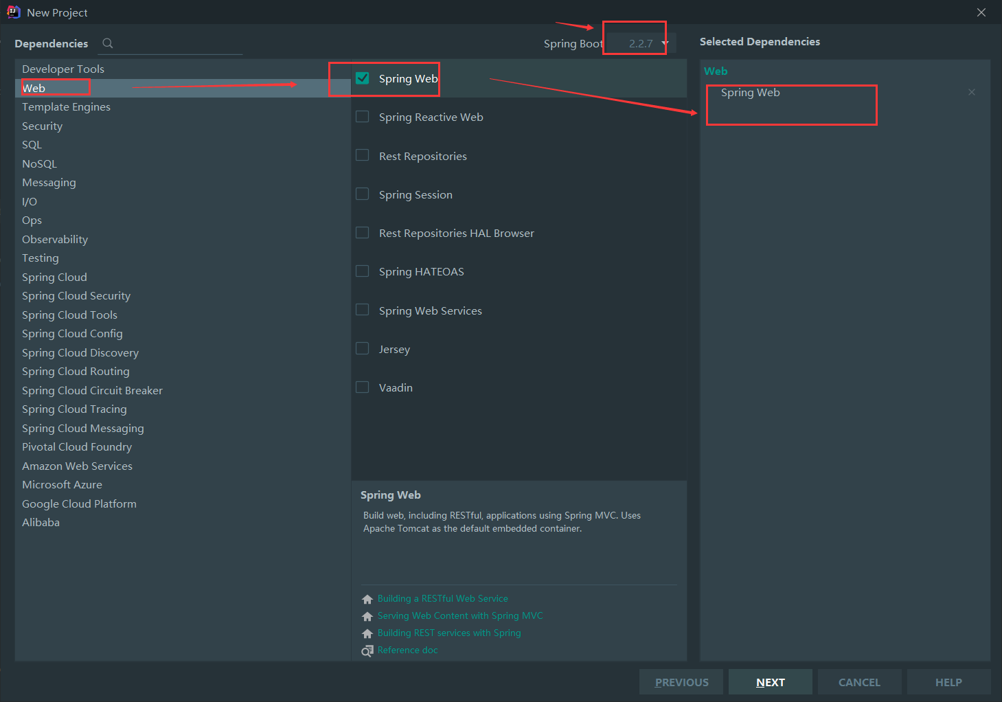
Task: Choose the Security category
Action: point(183,126)
